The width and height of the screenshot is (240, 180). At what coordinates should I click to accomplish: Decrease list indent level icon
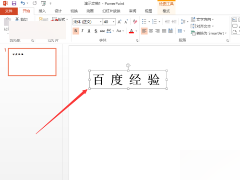tap(168, 22)
